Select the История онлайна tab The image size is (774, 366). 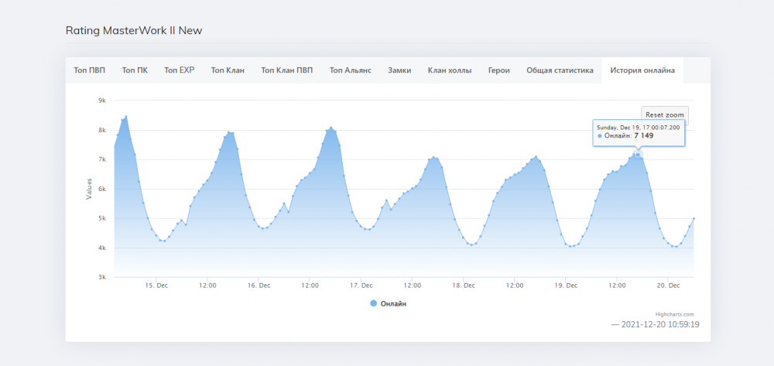point(642,70)
